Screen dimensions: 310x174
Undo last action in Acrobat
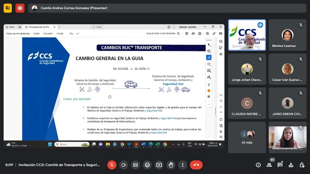(x=71, y=34)
